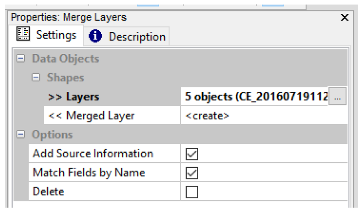Screen dimensions: 361x211
Task: Collapse the Data Objects section
Action: coord(21,59)
